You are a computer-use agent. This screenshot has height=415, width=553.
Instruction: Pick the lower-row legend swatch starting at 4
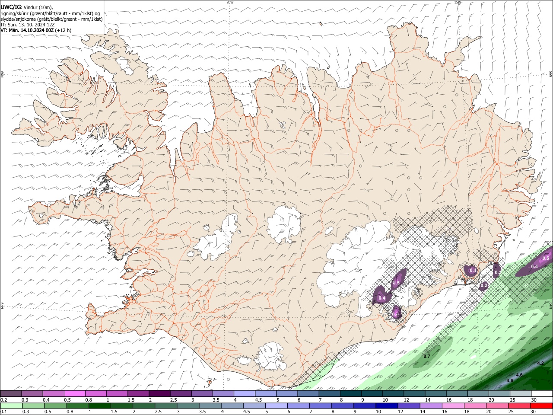click(232, 405)
